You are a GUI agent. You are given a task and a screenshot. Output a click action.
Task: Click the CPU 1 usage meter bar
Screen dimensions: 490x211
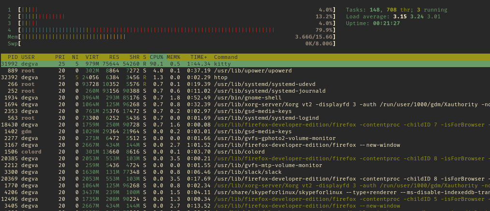click(172, 10)
